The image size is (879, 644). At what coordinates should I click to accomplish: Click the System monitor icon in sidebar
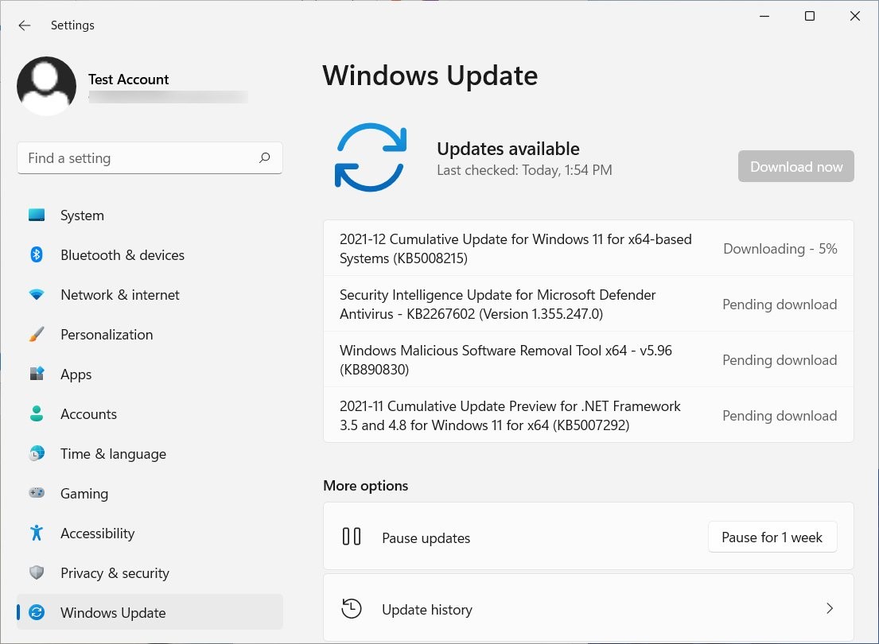[x=37, y=215]
